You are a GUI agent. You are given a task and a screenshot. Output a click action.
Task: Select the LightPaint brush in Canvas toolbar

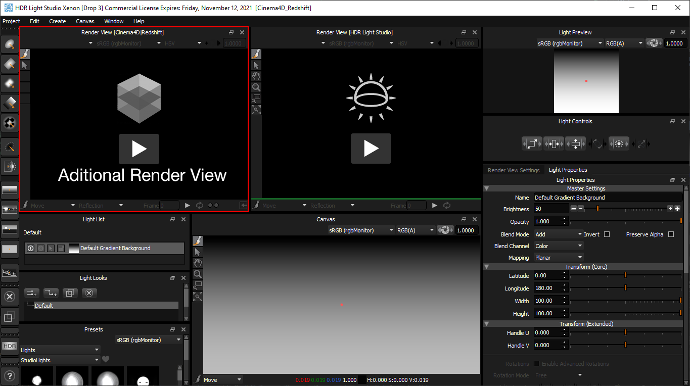[198, 241]
